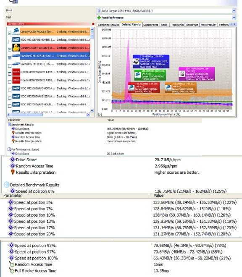Screen dimensions: 242x277
Task: Click the drive list horizontal scrollbar thumb
Action: pos(26,115)
